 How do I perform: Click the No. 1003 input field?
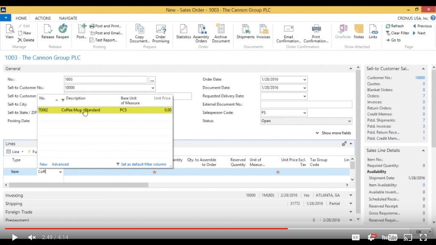click(105, 79)
